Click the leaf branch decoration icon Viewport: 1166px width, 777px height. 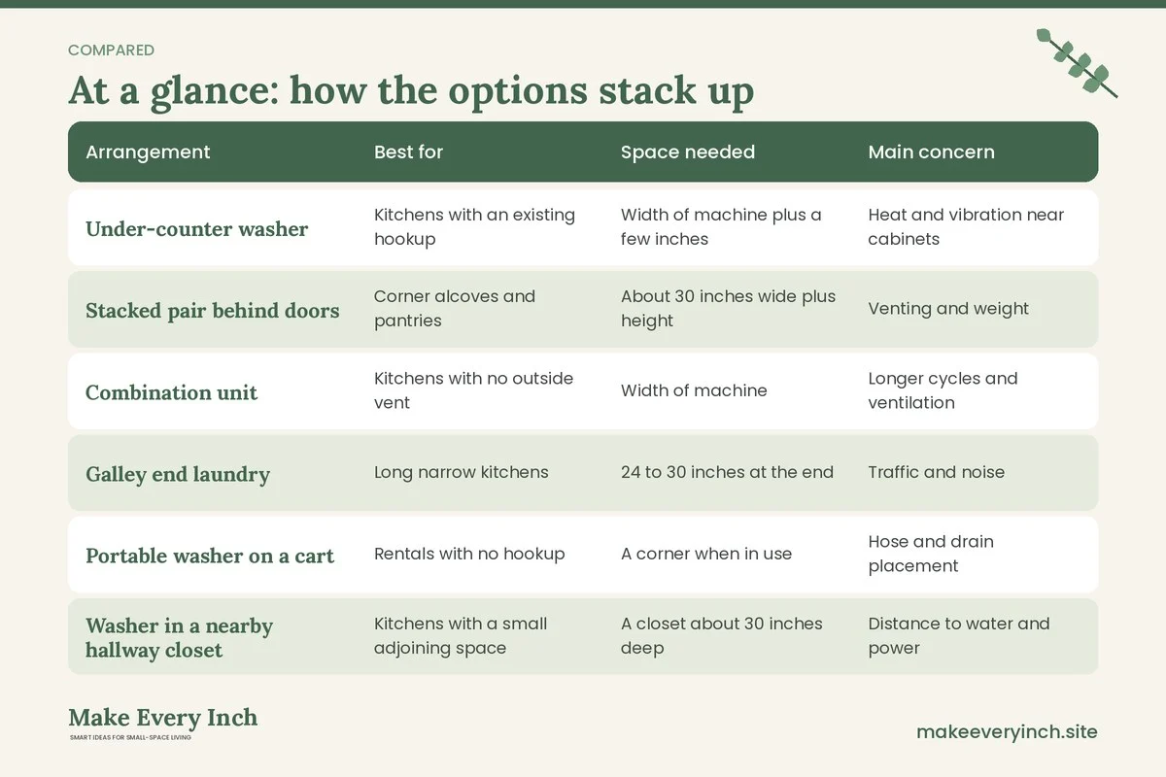pyautogui.click(x=1077, y=63)
